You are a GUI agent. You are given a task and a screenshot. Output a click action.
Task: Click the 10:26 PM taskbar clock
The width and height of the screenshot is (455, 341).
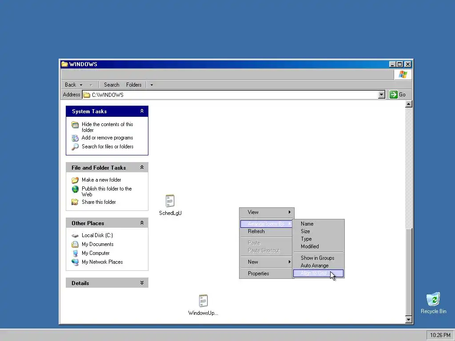click(440, 335)
